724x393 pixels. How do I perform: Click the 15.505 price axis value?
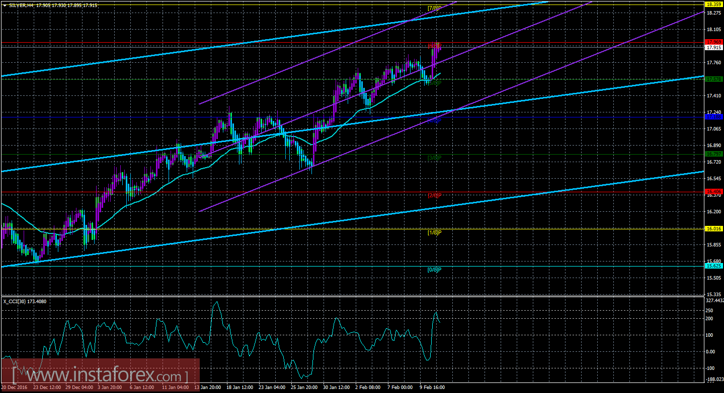714,278
